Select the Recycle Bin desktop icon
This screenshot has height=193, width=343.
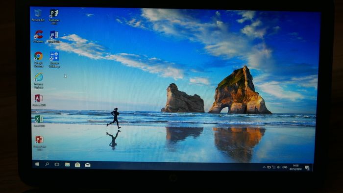tap(38, 15)
